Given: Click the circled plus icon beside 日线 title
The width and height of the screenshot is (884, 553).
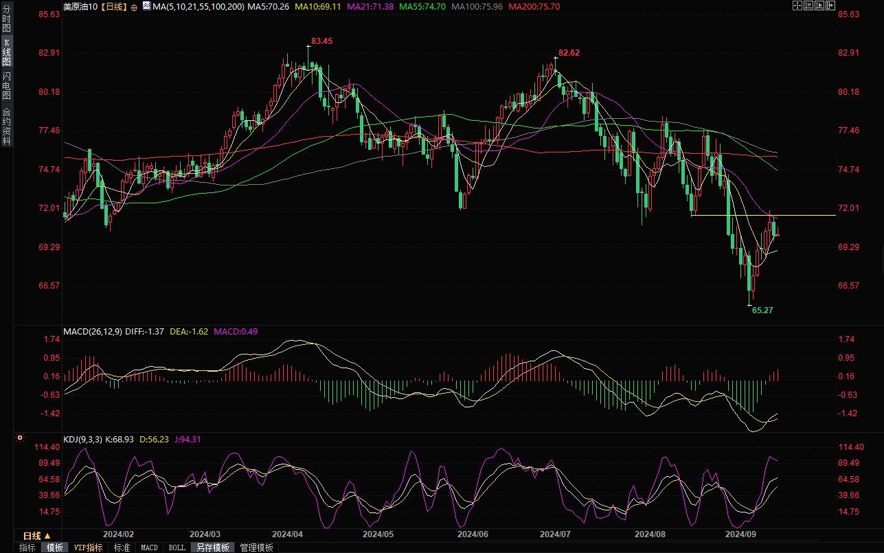Looking at the screenshot, I should click(x=133, y=7).
